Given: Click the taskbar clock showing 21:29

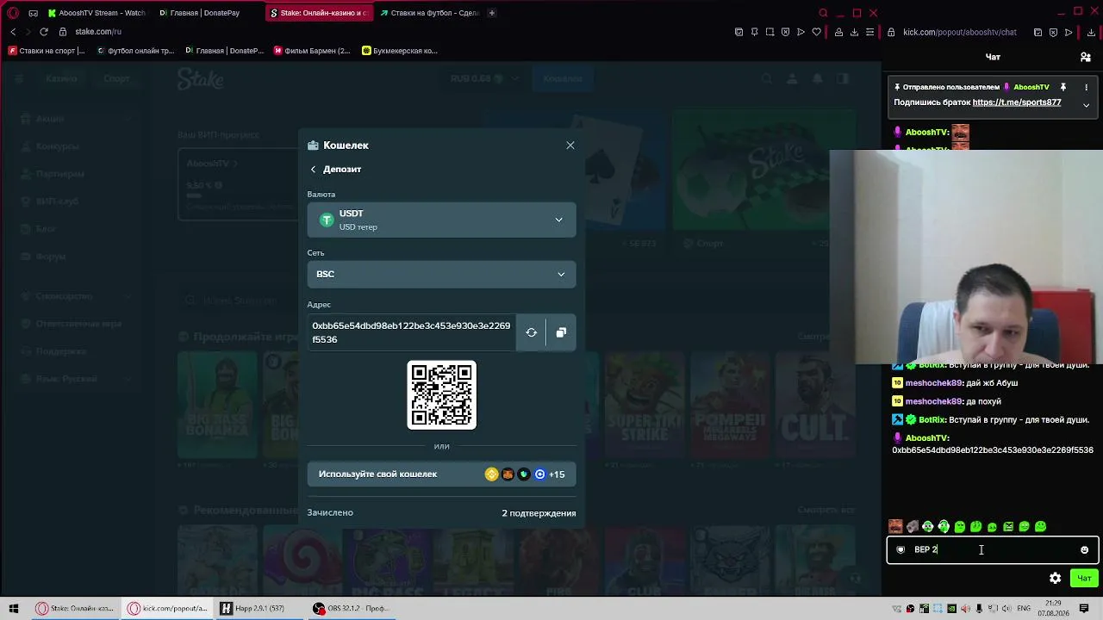Looking at the screenshot, I should (1053, 608).
